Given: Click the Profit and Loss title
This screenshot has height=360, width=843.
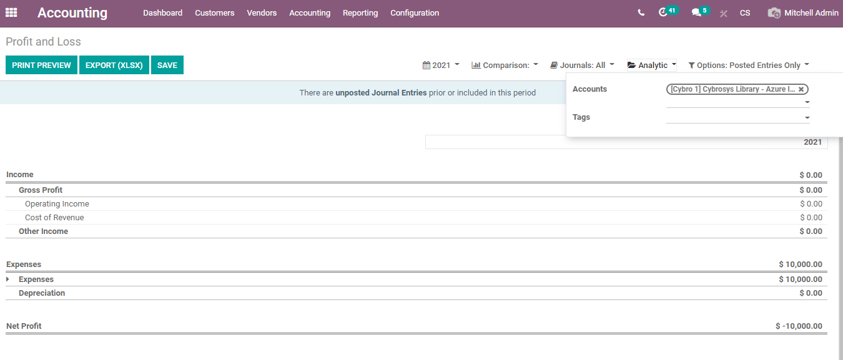Looking at the screenshot, I should pos(43,42).
